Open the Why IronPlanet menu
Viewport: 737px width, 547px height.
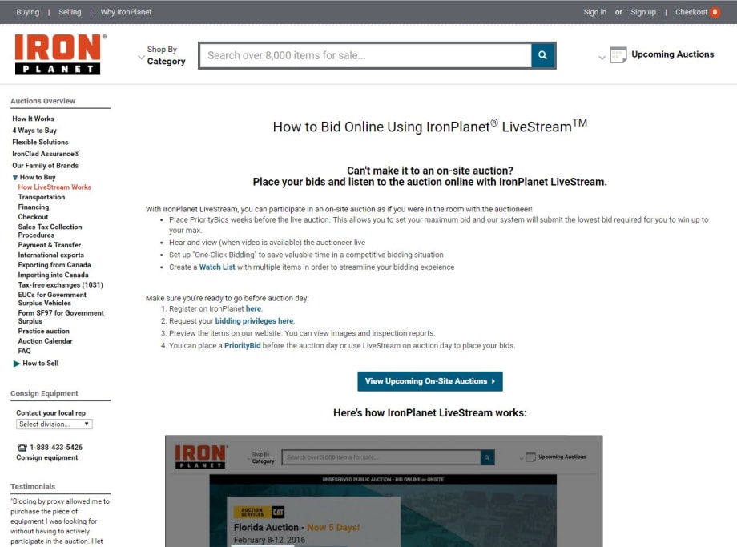(x=125, y=12)
